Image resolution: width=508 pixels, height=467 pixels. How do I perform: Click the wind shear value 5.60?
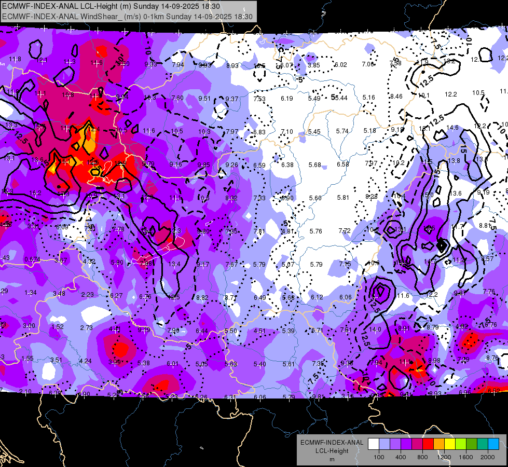pos(315,198)
